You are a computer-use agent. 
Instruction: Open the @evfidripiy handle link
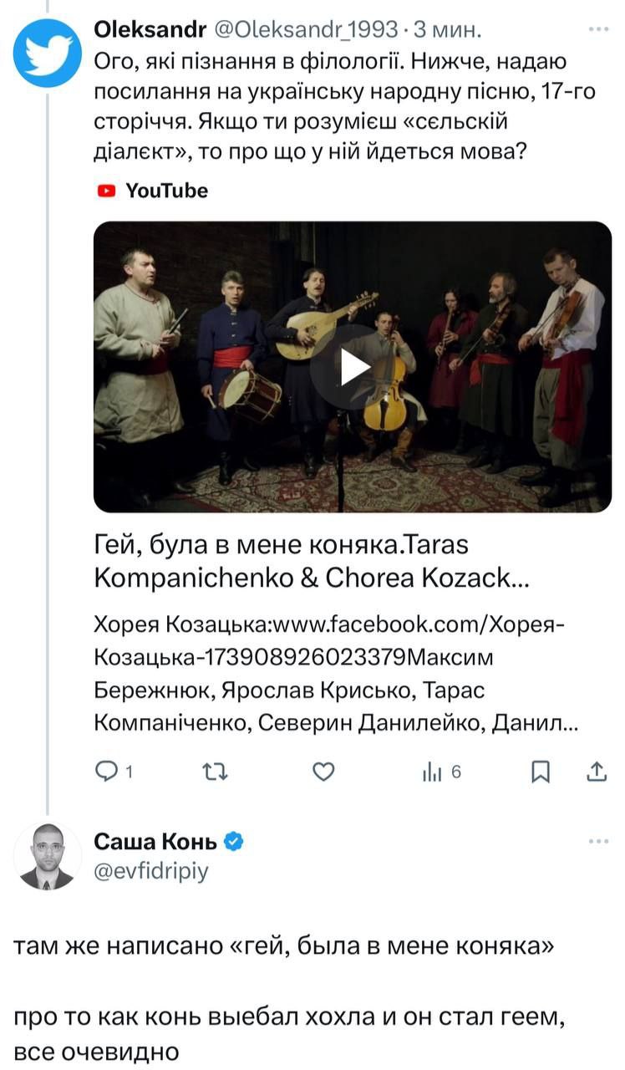[x=151, y=871]
